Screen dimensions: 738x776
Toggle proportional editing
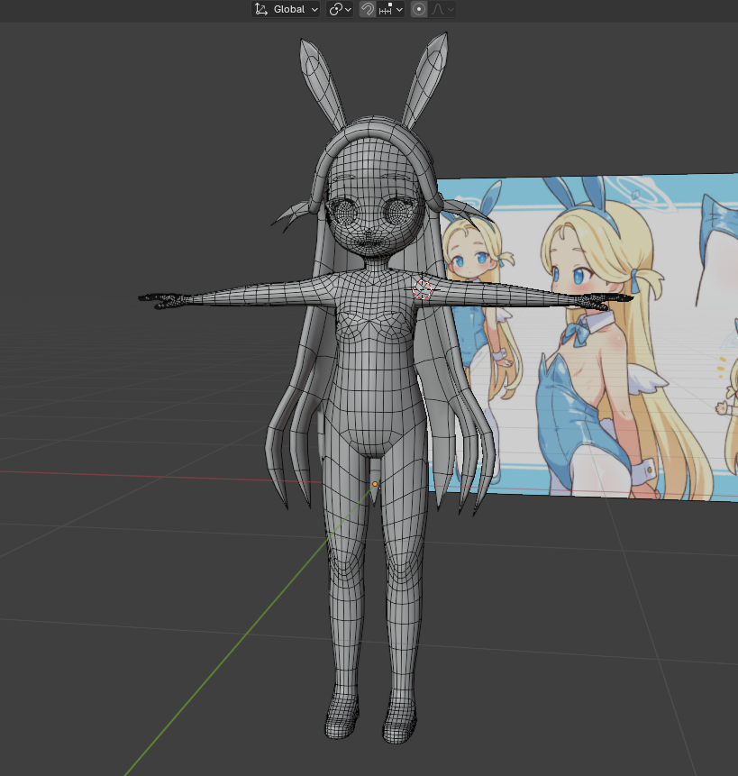coord(419,9)
